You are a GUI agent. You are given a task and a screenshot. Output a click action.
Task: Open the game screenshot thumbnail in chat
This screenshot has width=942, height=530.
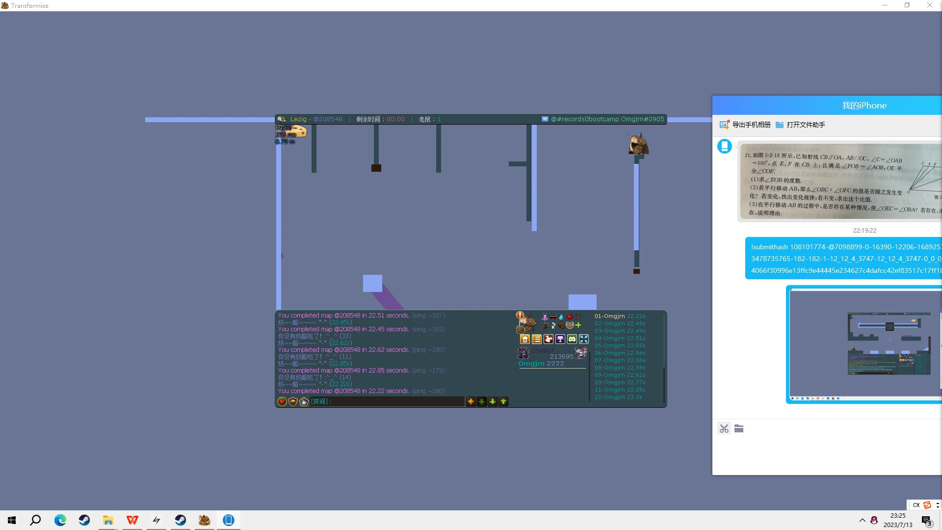(864, 344)
